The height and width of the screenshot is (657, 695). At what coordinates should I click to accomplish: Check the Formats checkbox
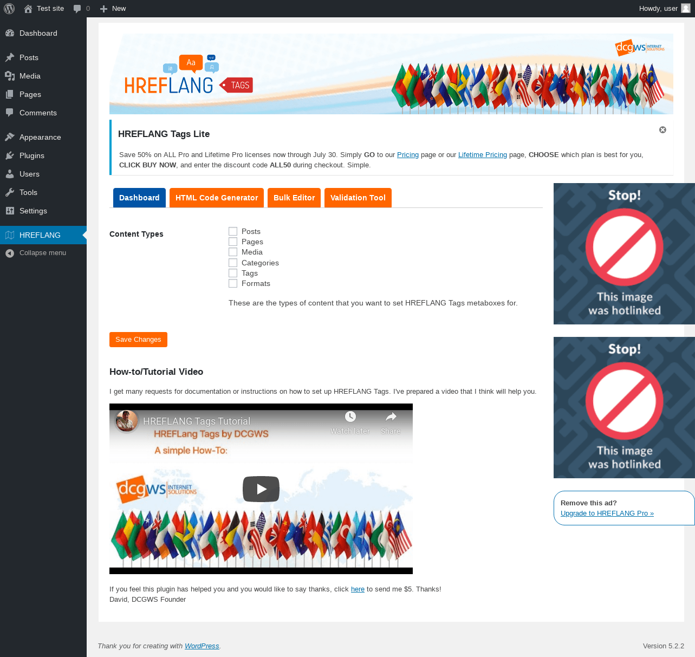click(233, 283)
